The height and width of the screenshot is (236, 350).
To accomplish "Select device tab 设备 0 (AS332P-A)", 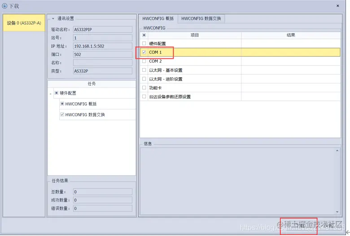I will click(x=24, y=23).
